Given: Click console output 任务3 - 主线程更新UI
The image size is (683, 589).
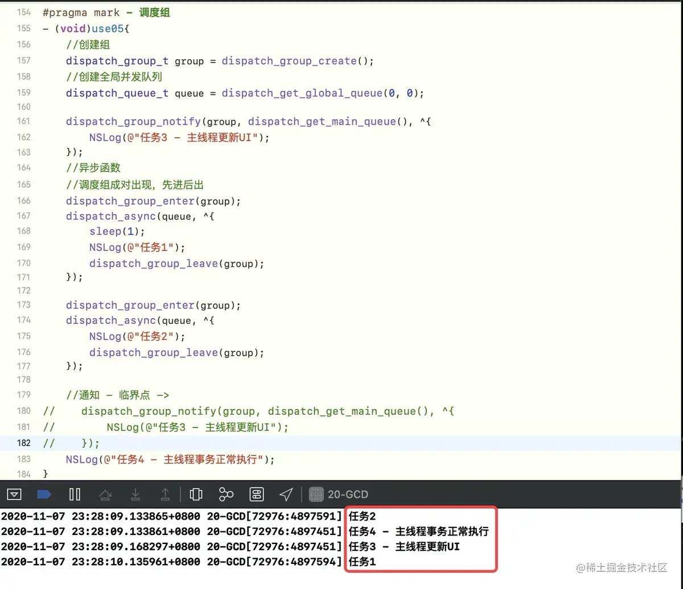Looking at the screenshot, I should (404, 547).
